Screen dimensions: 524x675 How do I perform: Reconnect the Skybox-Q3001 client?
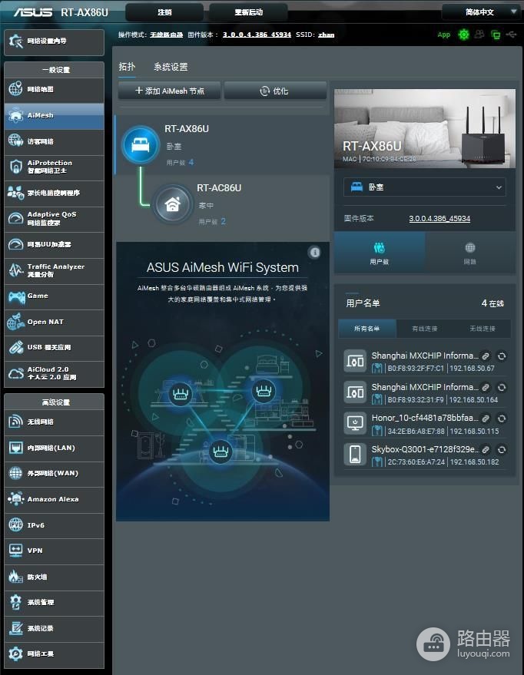coord(502,450)
